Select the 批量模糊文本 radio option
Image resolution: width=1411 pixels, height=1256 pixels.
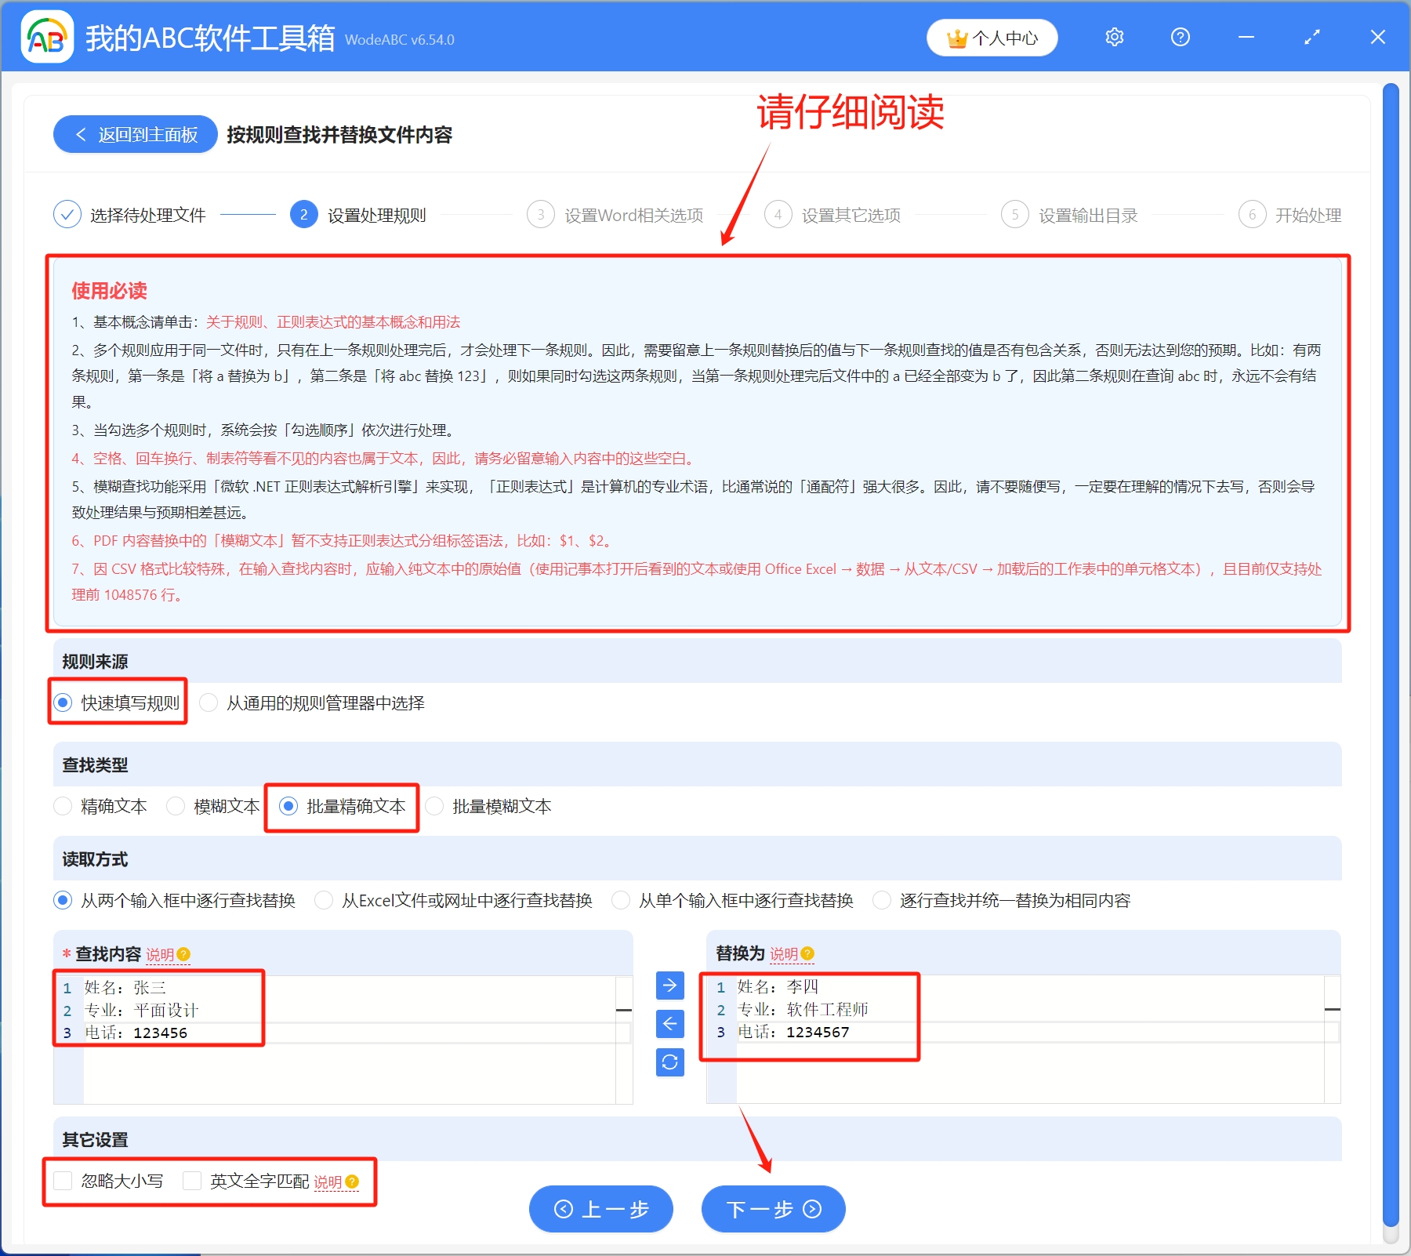click(435, 806)
